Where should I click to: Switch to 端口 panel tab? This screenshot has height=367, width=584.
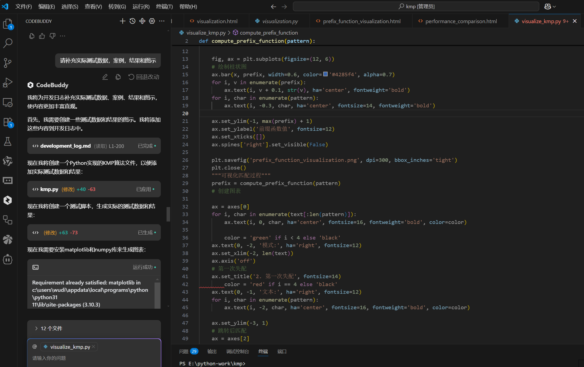pyautogui.click(x=282, y=351)
